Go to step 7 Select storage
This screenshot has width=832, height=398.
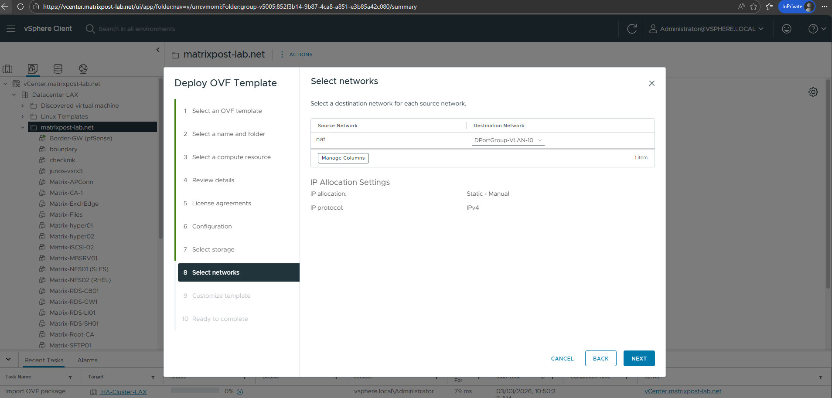tap(213, 249)
